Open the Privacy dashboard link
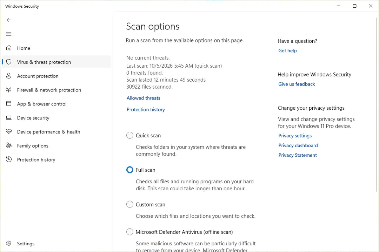This screenshot has width=379, height=252. pyautogui.click(x=298, y=145)
